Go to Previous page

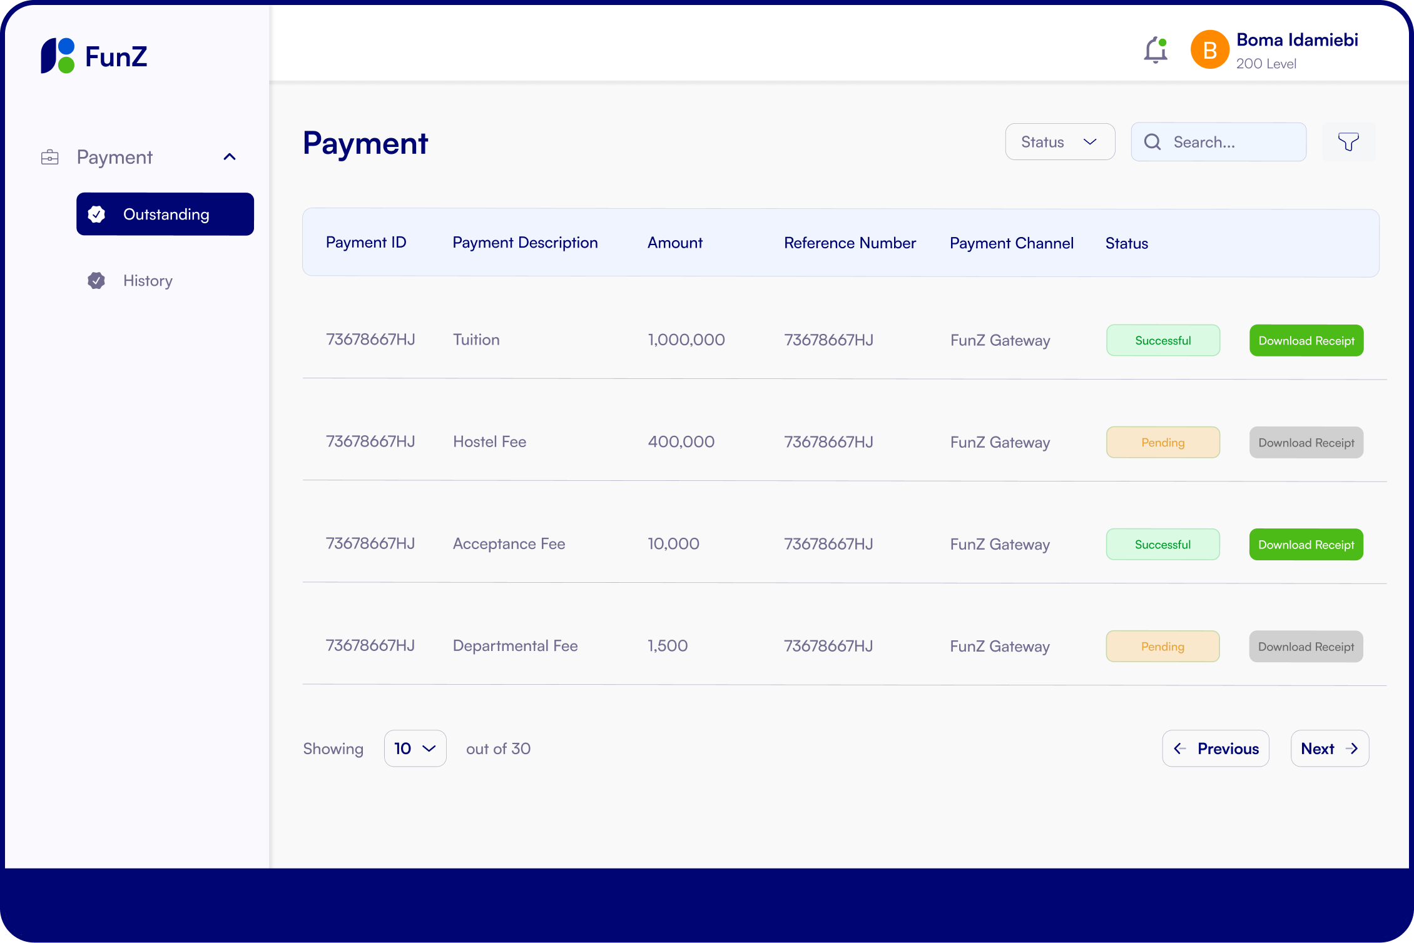[1215, 749]
